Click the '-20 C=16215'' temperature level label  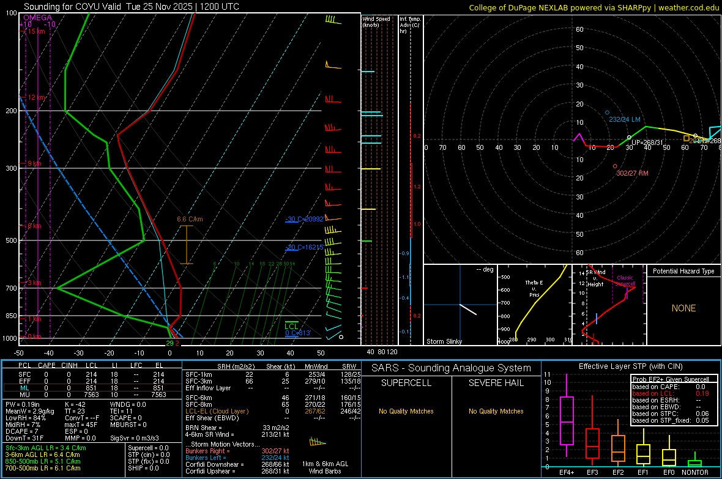pos(304,247)
